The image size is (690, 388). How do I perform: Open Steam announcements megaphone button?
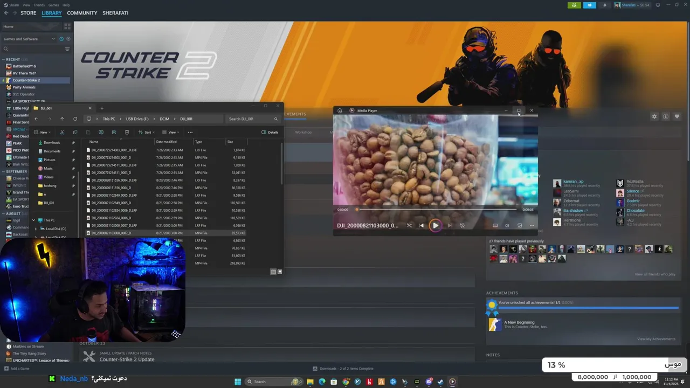[x=589, y=5]
